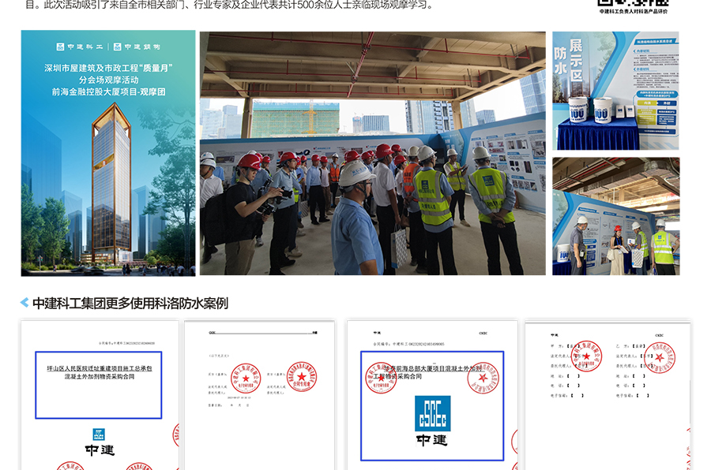This screenshot has width=711, height=470.
Task: Open the fourth contract signature page
Action: coord(607,395)
